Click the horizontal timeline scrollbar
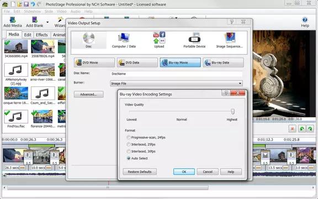The height and width of the screenshot is (199, 318). (x=108, y=187)
